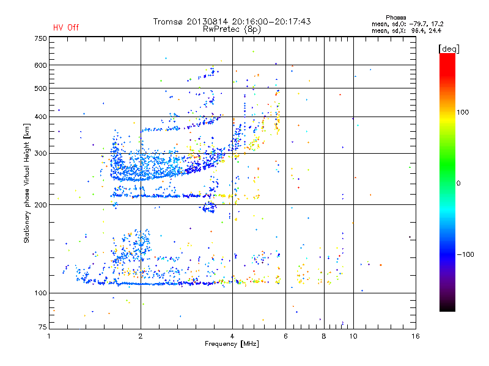Click the 'RwPretec (8p)' subtitle
489x366 pixels.
[x=232, y=29]
